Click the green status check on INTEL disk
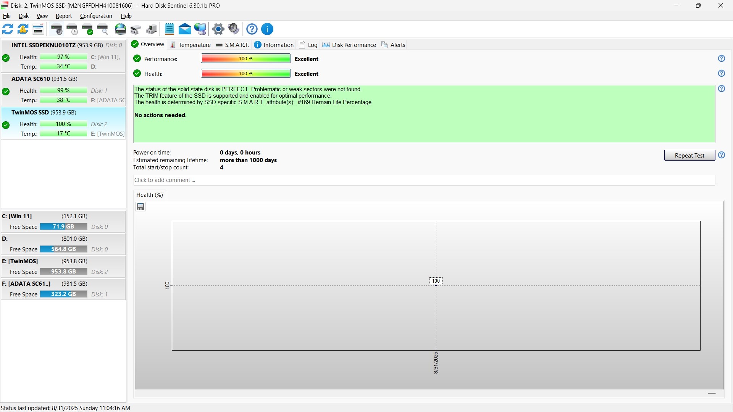 point(6,58)
